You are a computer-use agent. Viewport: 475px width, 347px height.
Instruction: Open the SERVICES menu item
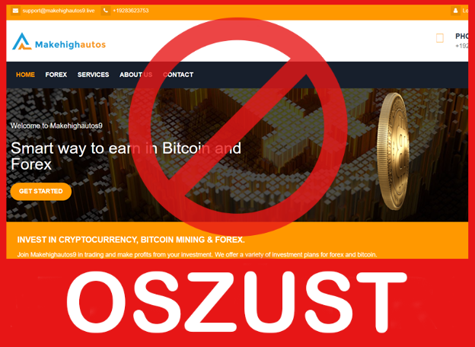(x=93, y=75)
